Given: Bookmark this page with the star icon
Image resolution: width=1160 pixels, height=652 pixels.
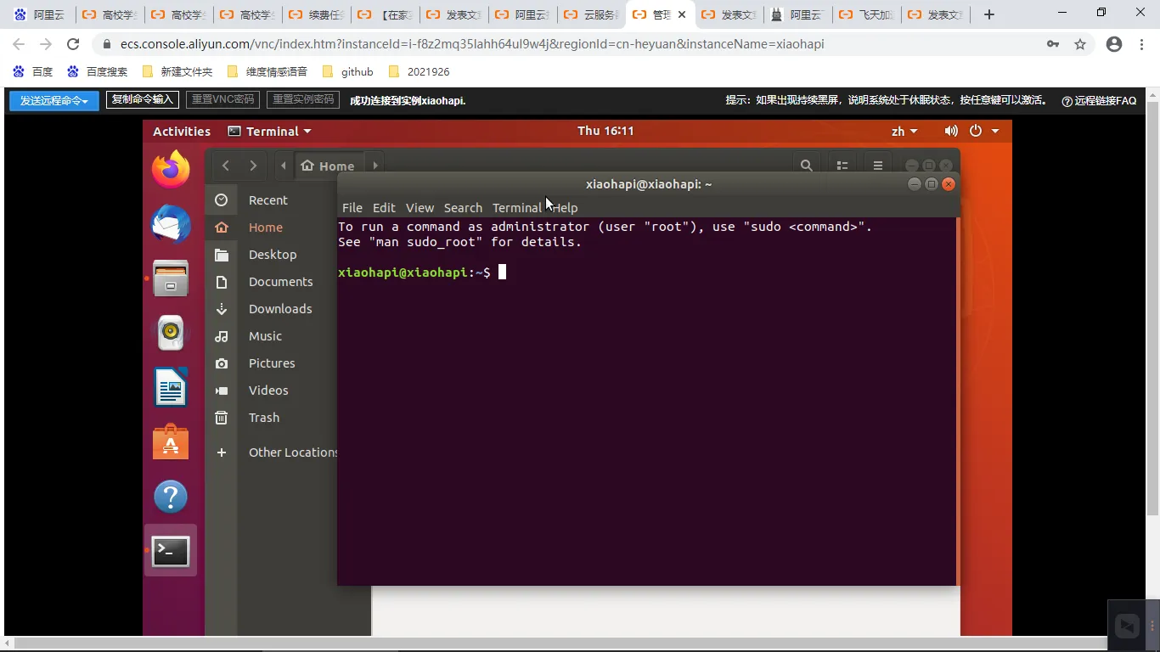Looking at the screenshot, I should click(x=1080, y=44).
